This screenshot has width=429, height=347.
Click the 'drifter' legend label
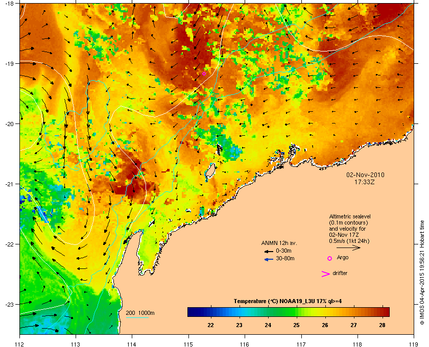[x=340, y=273]
